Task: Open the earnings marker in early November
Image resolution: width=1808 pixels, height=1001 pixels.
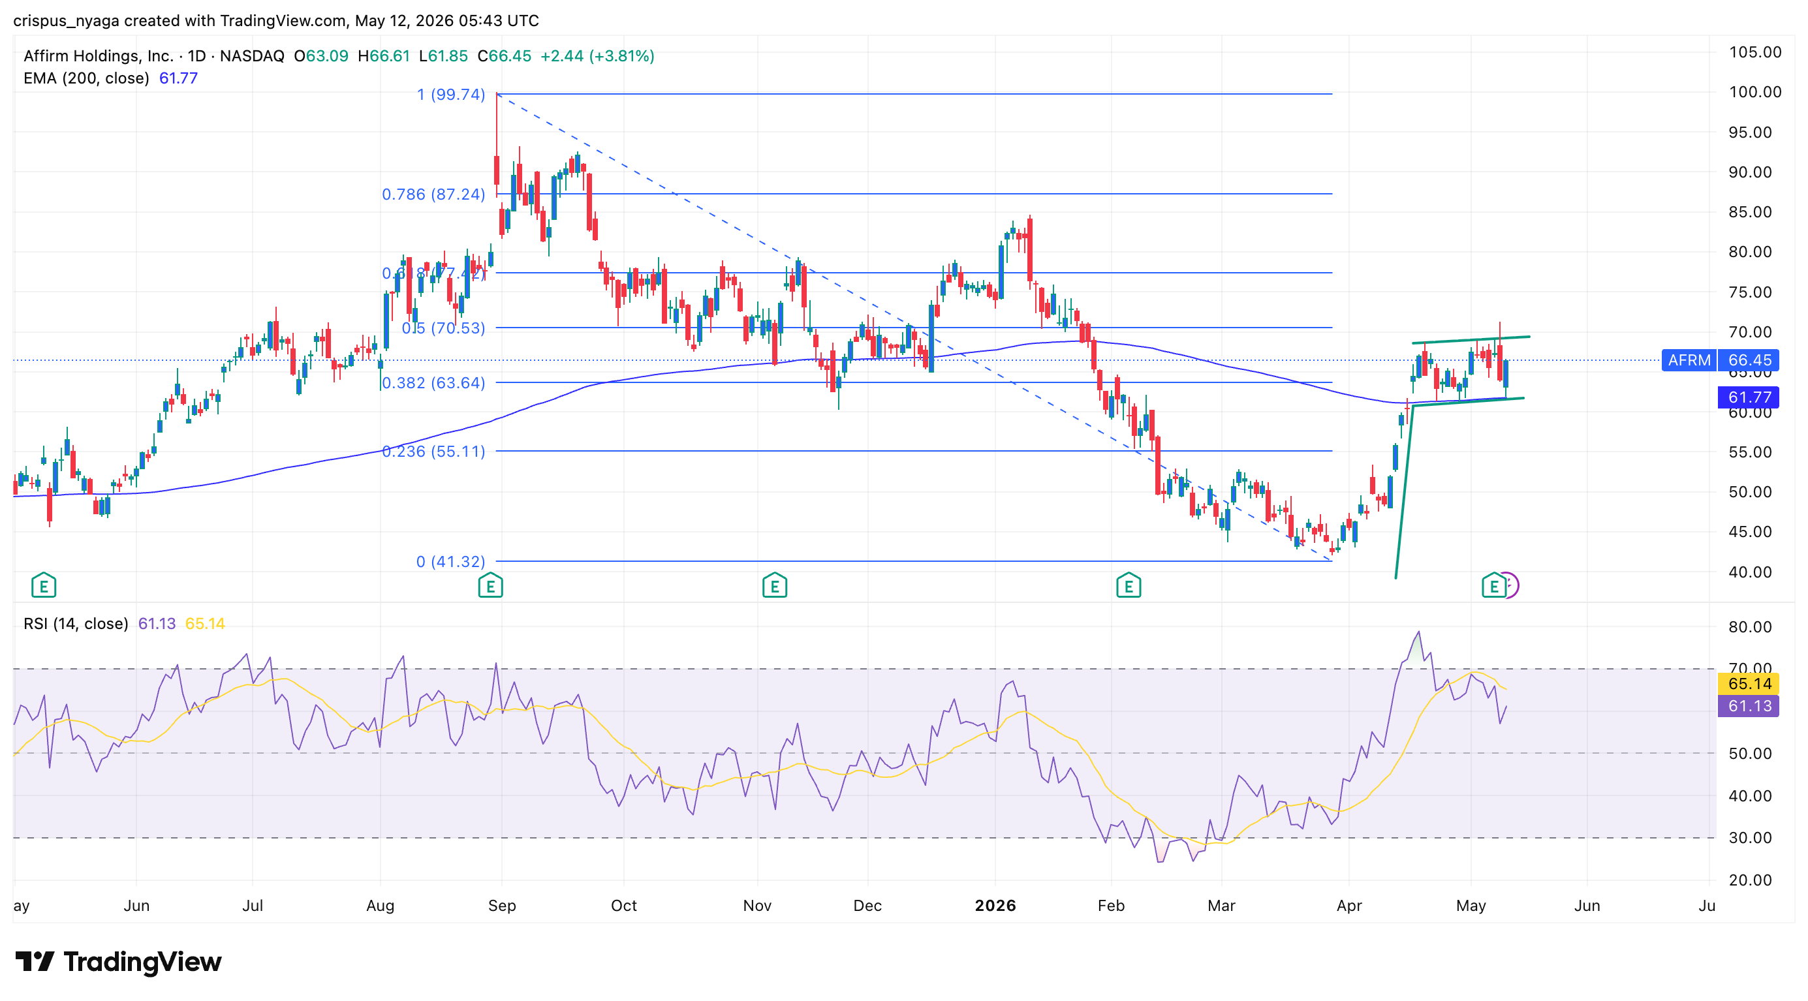Action: point(774,585)
